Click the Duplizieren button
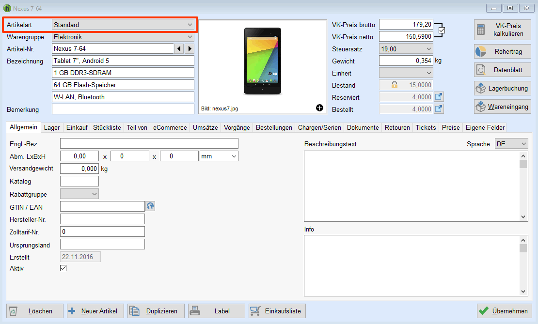The width and height of the screenshot is (538, 324). tap(156, 311)
